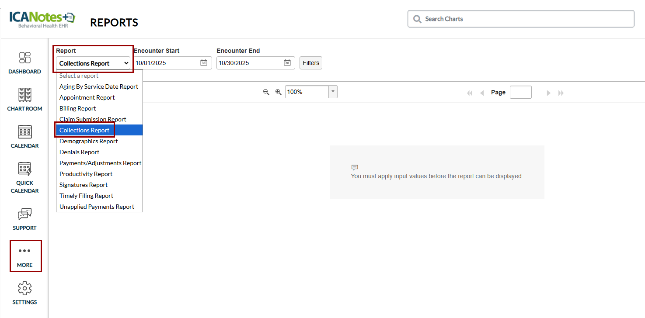Click the Page number input box
This screenshot has height=318, width=645.
520,92
